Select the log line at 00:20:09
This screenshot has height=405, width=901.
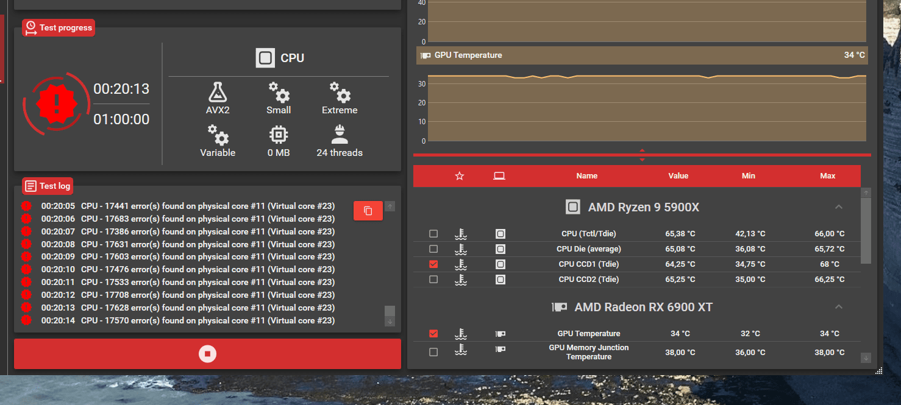point(188,257)
